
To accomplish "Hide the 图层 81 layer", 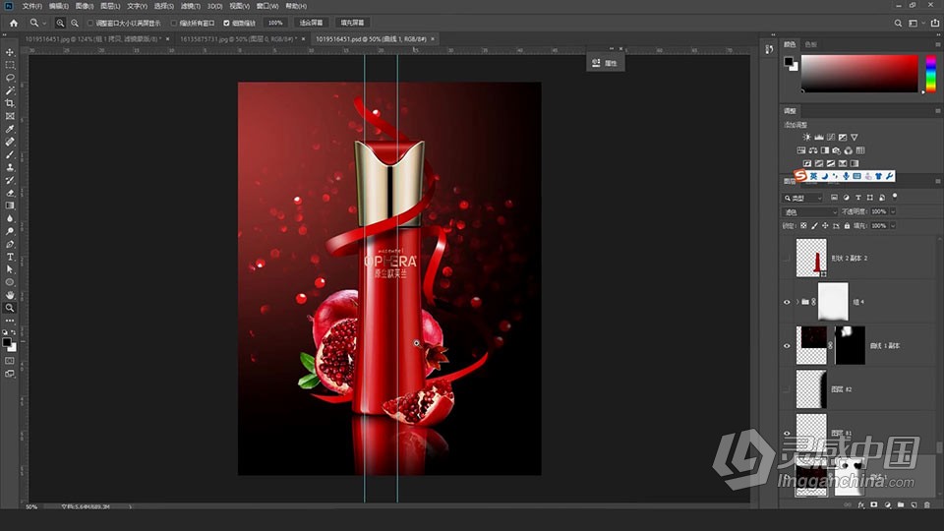I will click(787, 433).
